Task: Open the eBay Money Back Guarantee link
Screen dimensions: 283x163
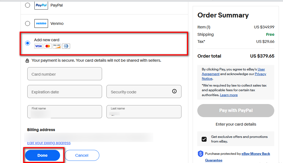Action: (256, 153)
